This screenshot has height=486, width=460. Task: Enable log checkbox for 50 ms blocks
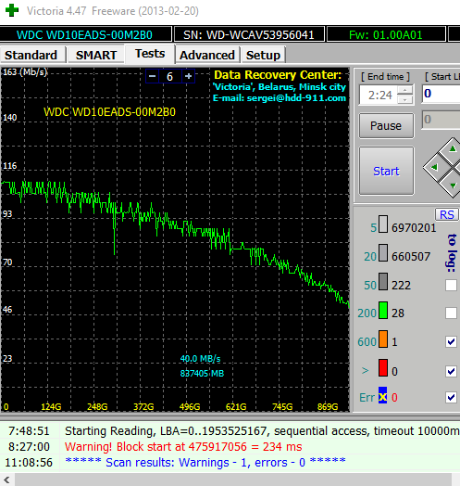(451, 285)
